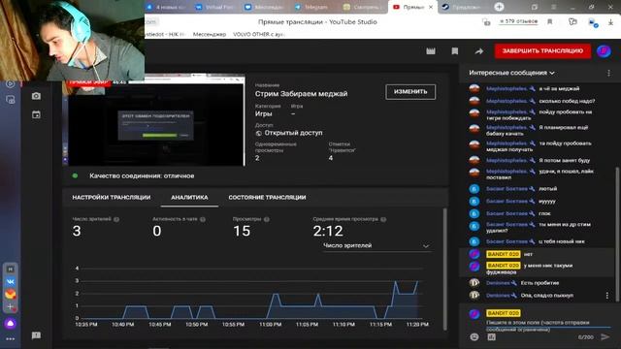The image size is (621, 349).
Task: Show help for Активность в чате metric
Action: tap(203, 219)
